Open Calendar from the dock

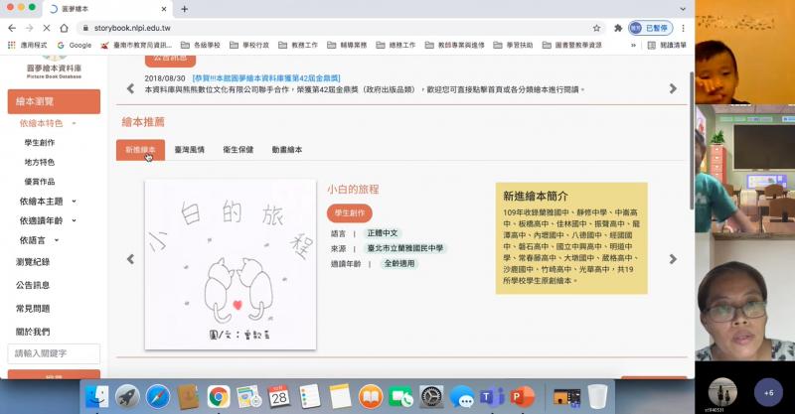point(279,396)
